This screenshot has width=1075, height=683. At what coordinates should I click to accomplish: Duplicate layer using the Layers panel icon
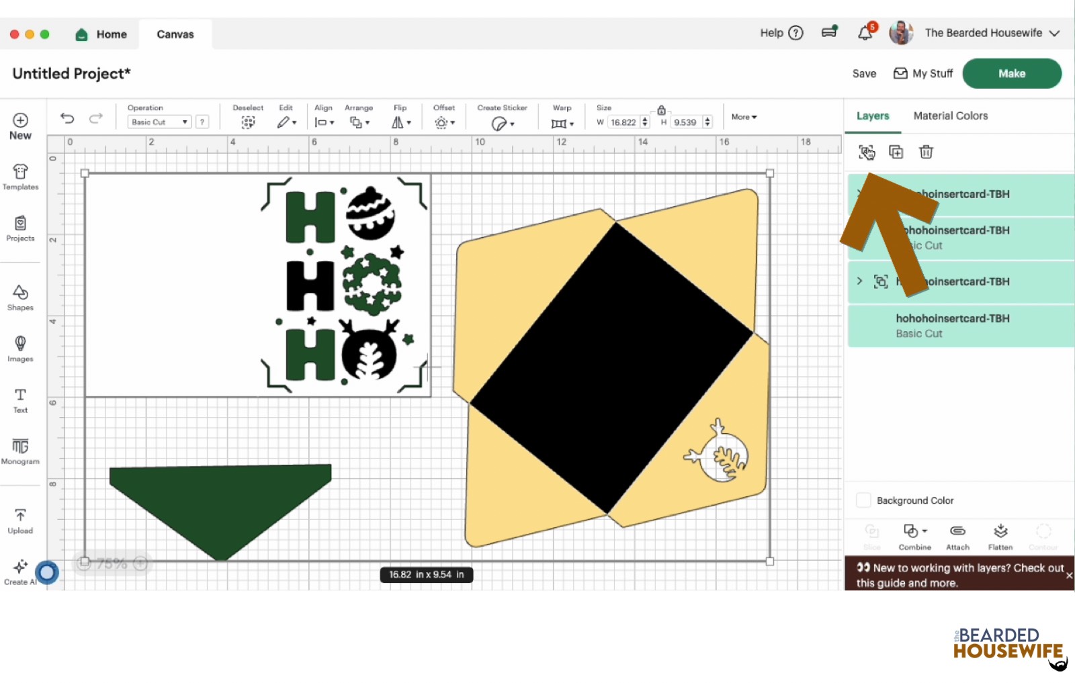coord(896,152)
